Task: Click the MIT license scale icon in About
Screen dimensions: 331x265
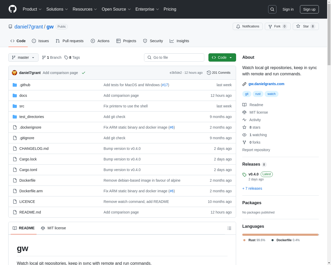Action: tap(244, 112)
